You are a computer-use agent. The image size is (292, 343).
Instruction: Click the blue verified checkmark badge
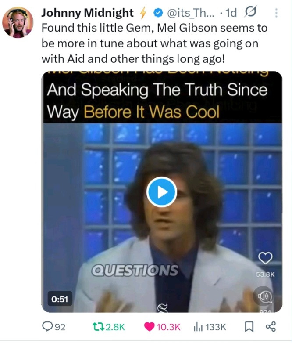point(158,13)
